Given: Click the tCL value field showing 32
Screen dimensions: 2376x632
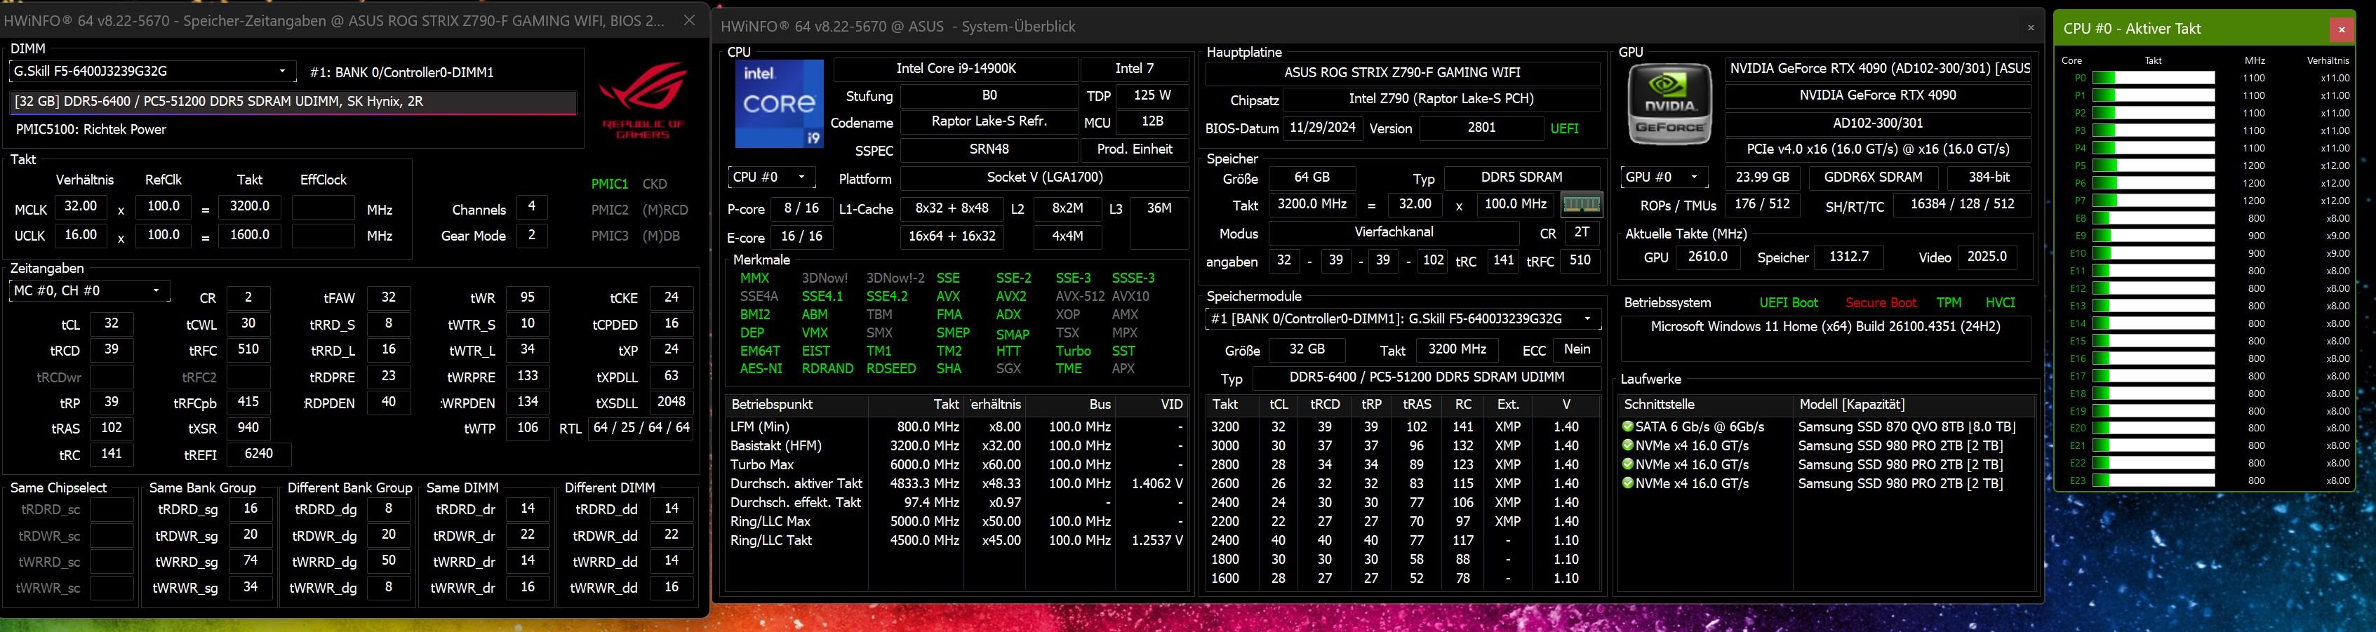Looking at the screenshot, I should (x=112, y=324).
